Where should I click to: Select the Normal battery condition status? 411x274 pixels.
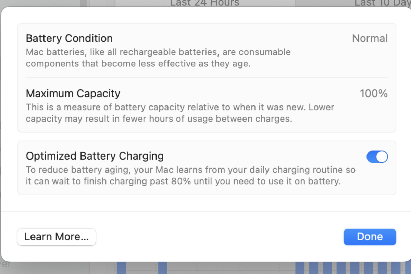click(x=370, y=38)
